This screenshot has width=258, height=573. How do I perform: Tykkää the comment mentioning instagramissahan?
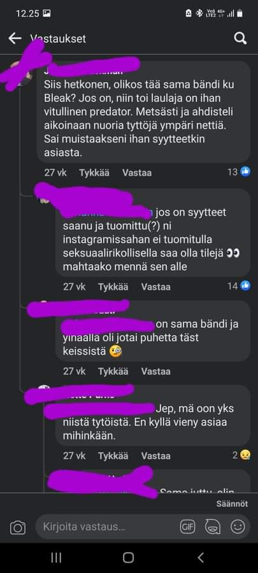pos(113,287)
